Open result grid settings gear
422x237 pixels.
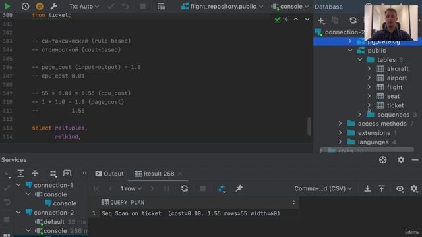point(414,189)
